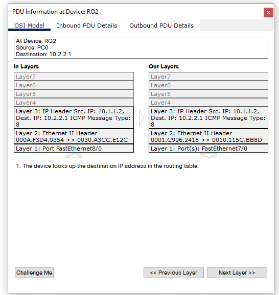This screenshot has height=295, width=279.
Task: Select Out Layers Layer 3 IP Header
Action: click(208, 118)
